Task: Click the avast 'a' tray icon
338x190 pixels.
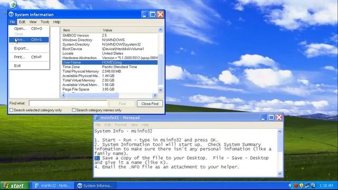Action: click(x=313, y=185)
